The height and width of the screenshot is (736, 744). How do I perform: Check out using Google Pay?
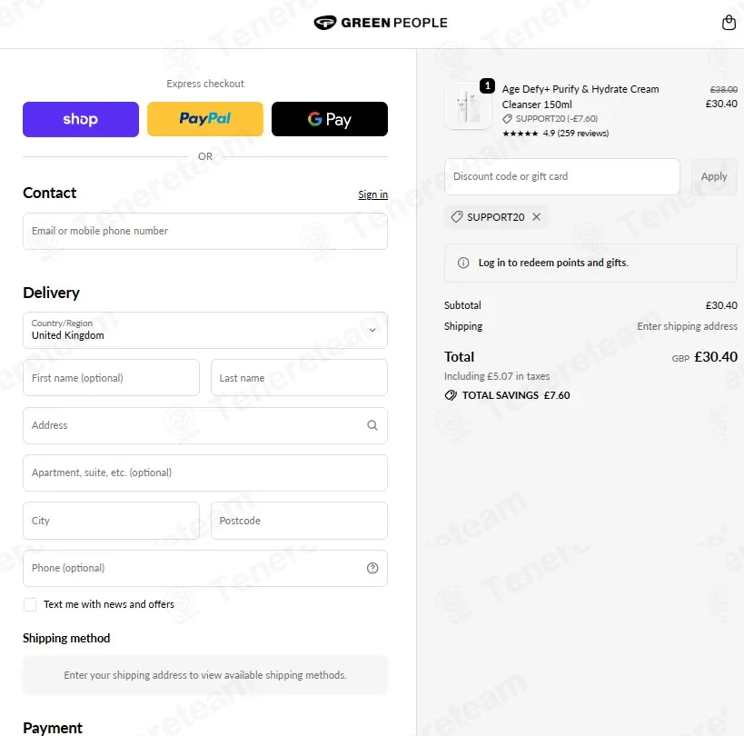[x=329, y=119]
